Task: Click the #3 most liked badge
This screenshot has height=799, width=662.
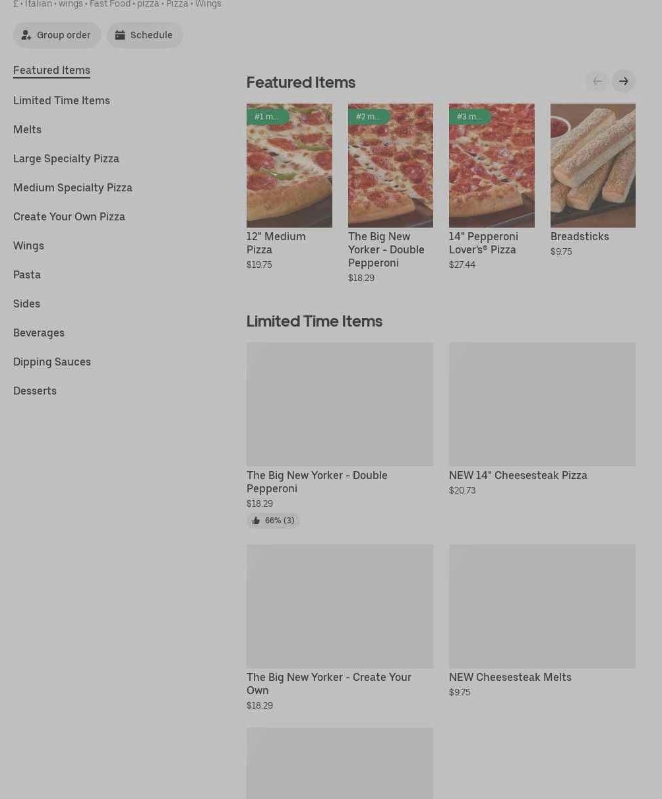Action: click(x=469, y=117)
